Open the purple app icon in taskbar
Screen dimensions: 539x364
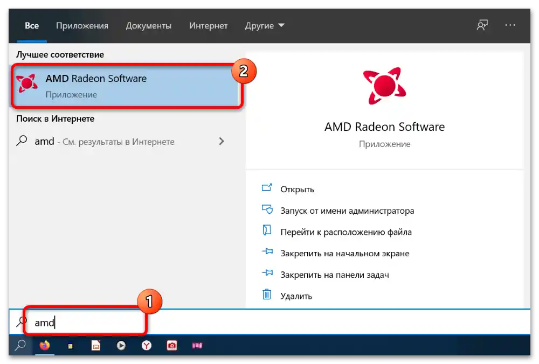point(197,346)
